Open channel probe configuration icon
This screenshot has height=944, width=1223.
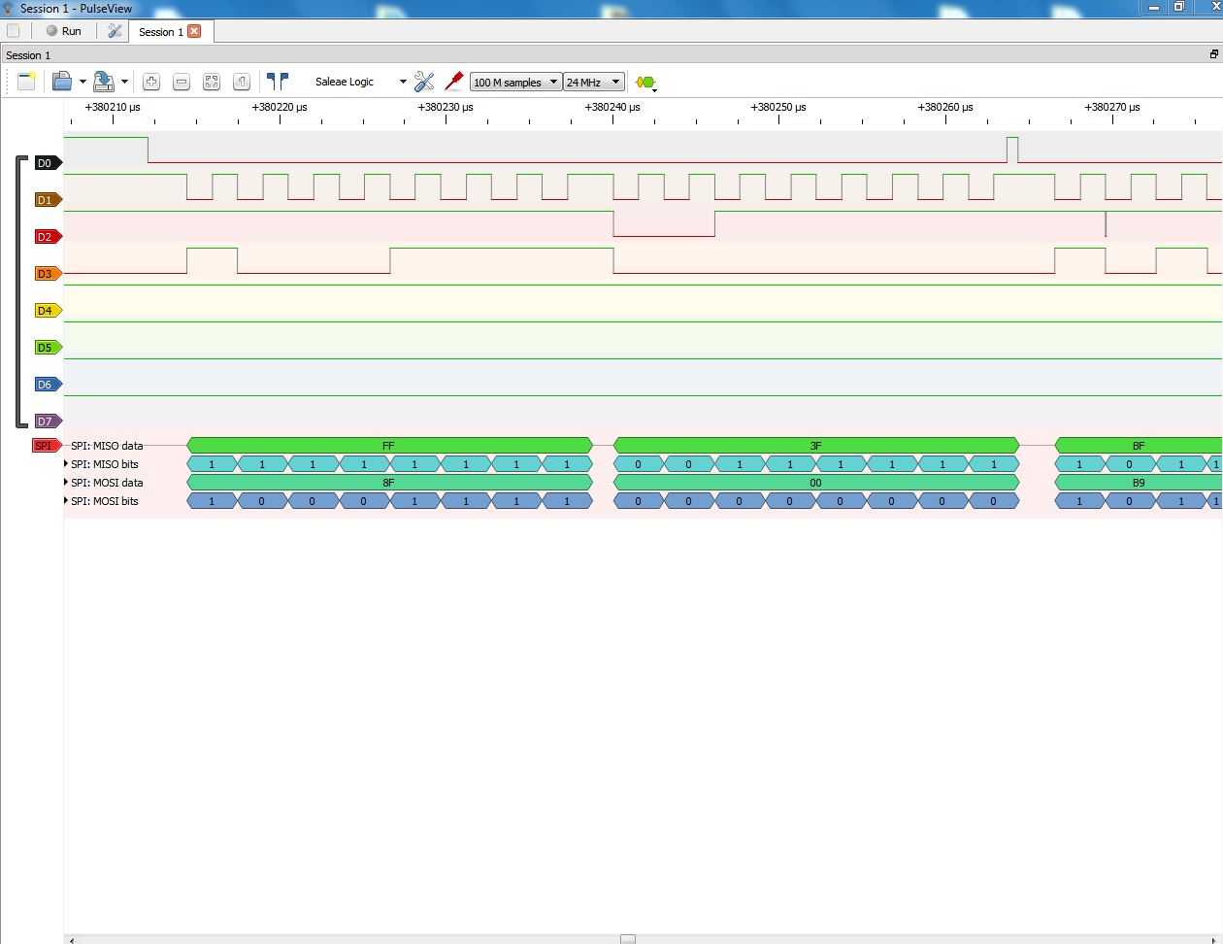453,82
